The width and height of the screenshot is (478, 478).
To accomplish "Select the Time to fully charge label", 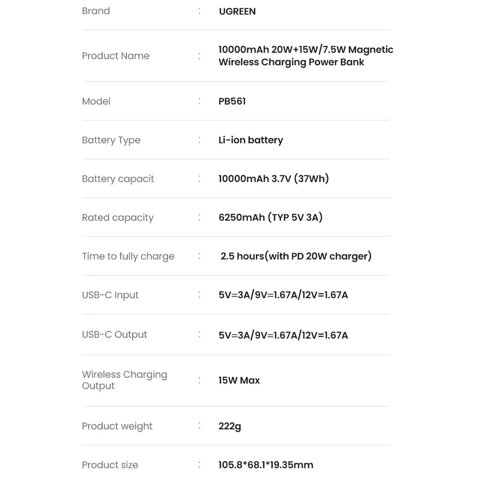I will click(x=128, y=256).
